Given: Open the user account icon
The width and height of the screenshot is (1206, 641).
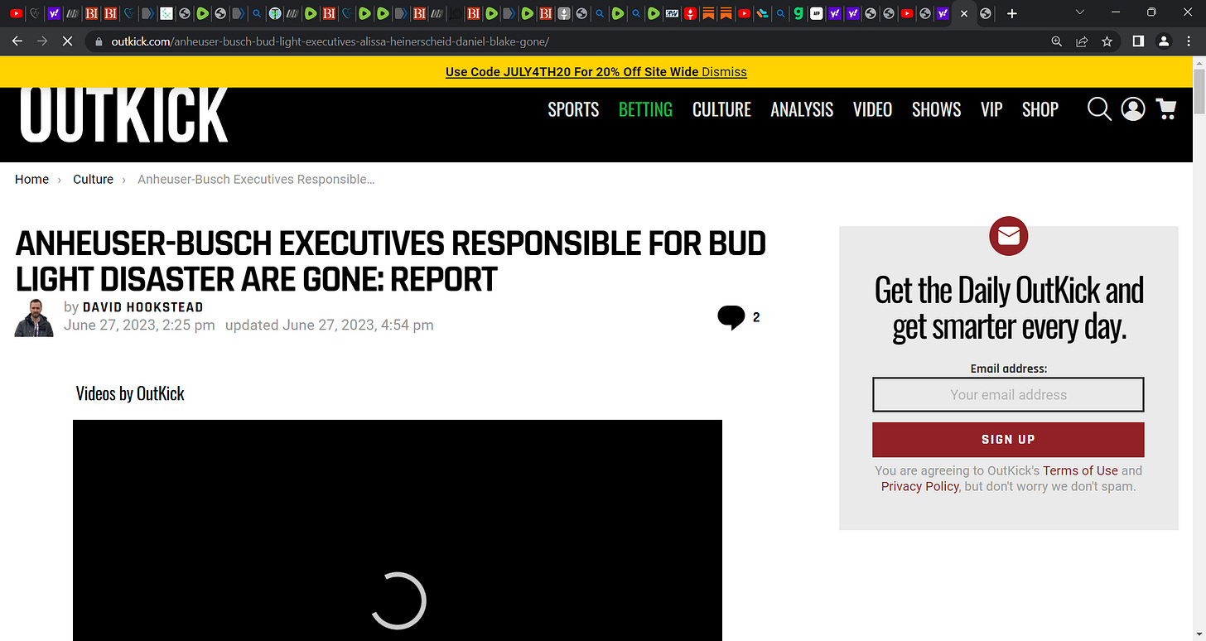Looking at the screenshot, I should coord(1133,109).
